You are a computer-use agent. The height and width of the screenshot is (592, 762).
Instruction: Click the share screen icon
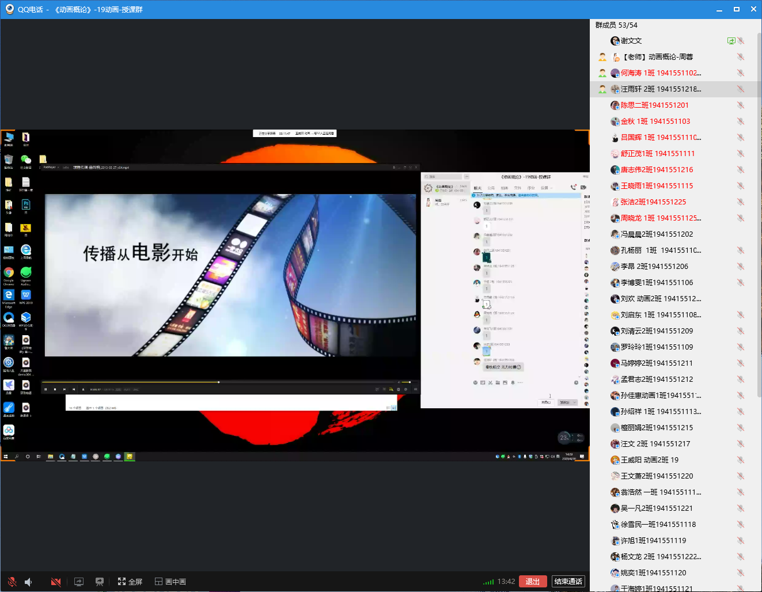coord(79,582)
